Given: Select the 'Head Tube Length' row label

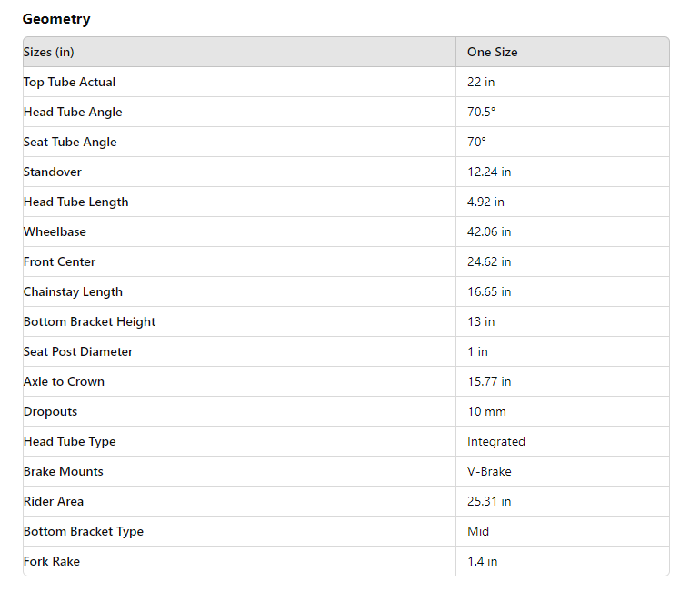Looking at the screenshot, I should (75, 202).
